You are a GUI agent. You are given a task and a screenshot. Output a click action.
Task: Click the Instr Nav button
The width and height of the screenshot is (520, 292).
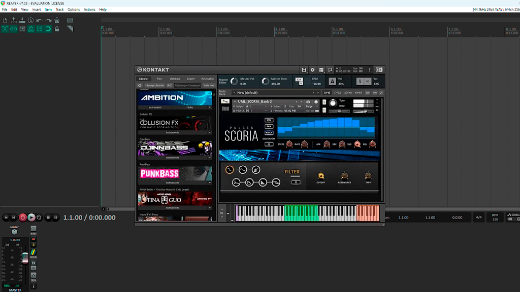(x=209, y=85)
